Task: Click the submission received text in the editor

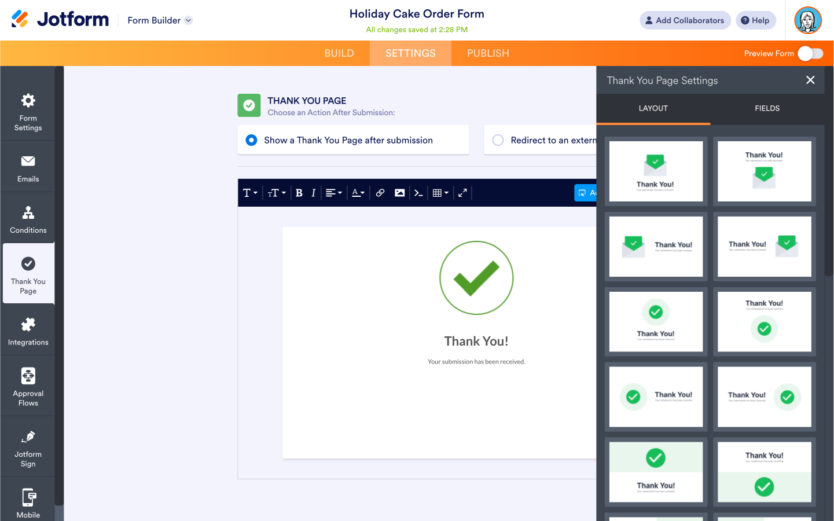Action: tap(476, 362)
